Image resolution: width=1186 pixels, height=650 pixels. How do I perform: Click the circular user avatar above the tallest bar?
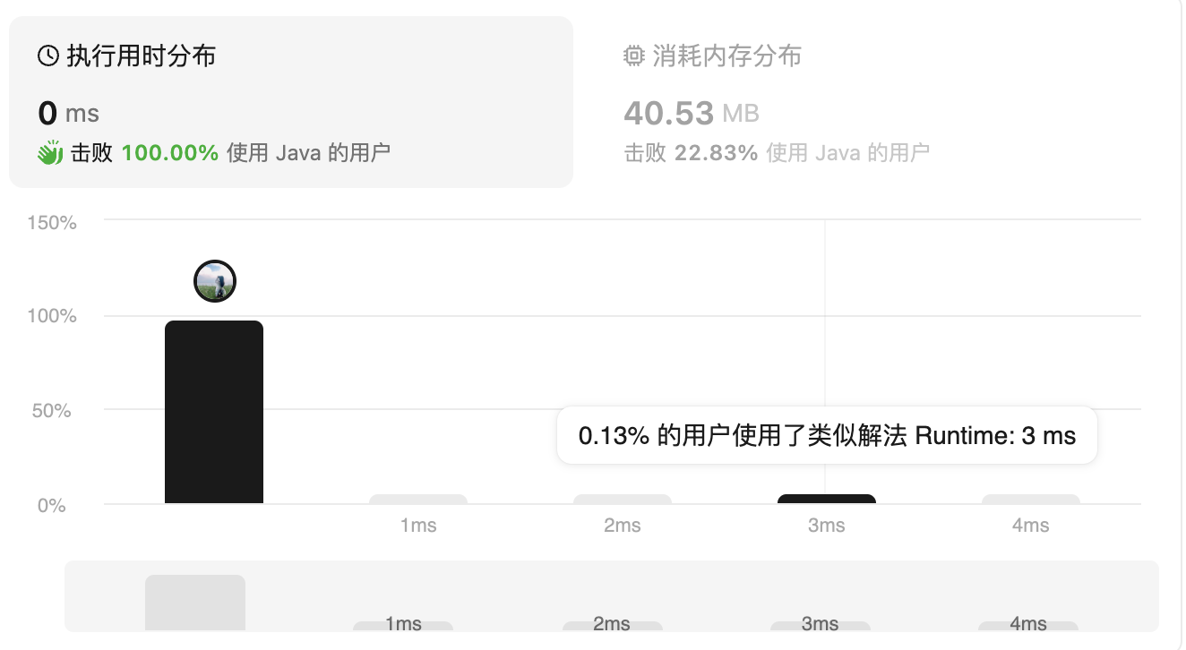(214, 280)
